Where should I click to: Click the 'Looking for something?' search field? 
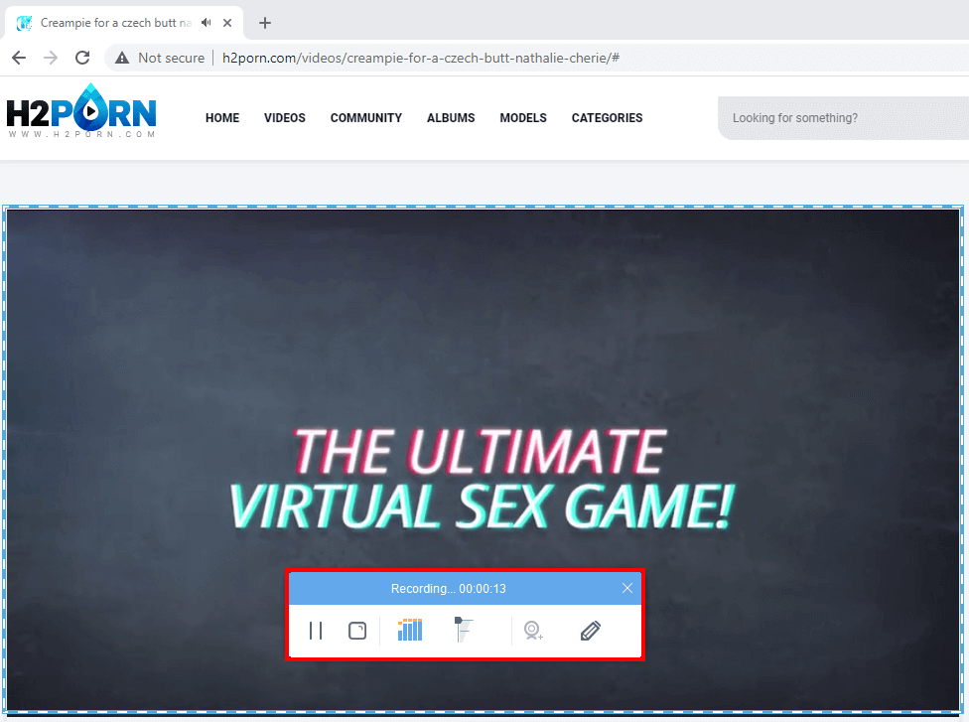tap(844, 118)
